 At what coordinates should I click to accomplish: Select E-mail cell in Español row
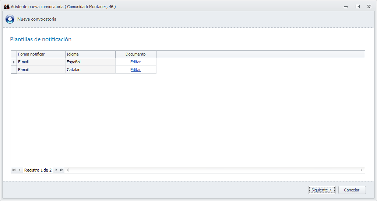tap(41, 62)
